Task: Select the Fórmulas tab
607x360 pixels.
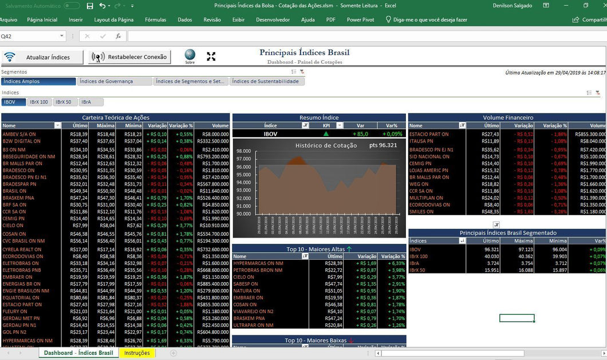Action: click(156, 19)
